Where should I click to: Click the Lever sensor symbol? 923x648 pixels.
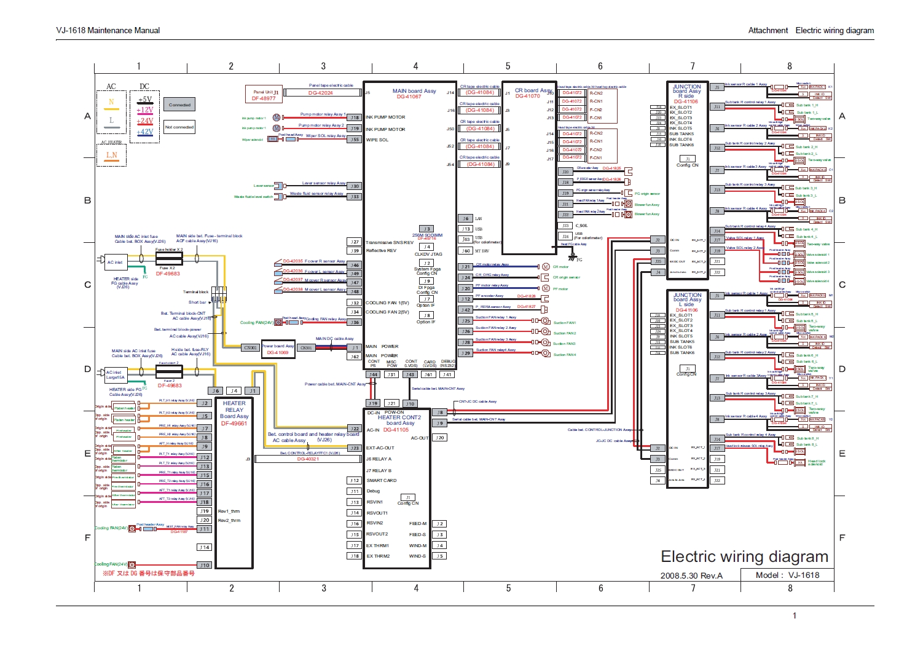pyautogui.click(x=278, y=186)
